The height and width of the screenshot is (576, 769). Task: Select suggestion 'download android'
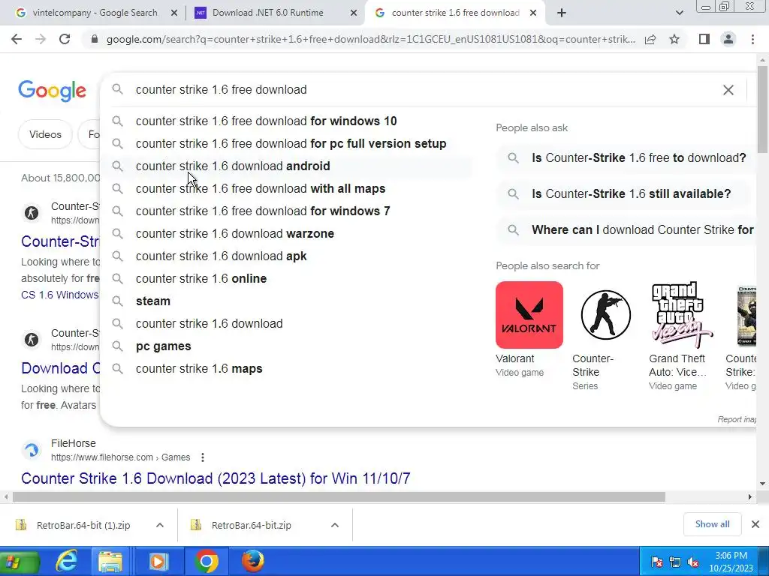[287, 166]
